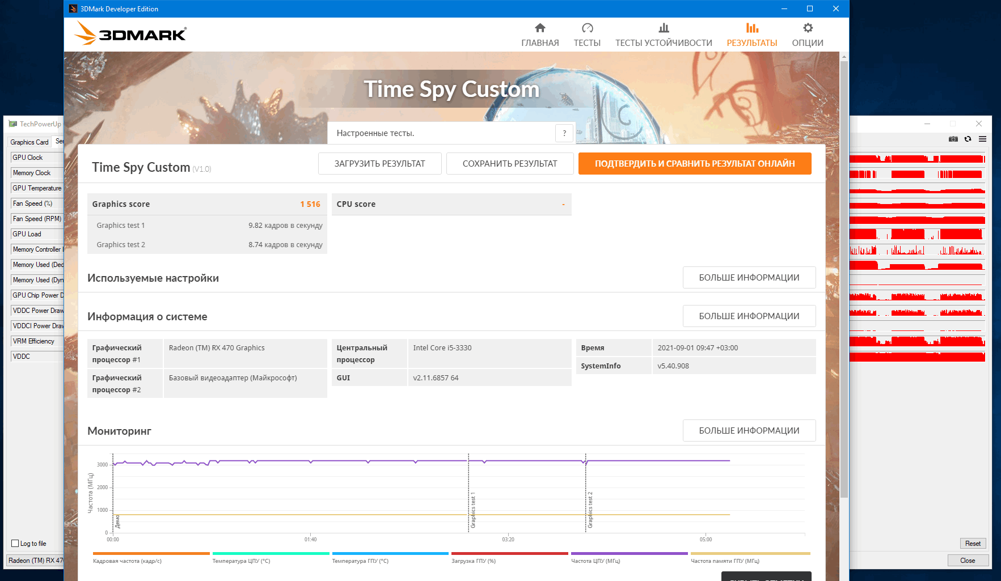The width and height of the screenshot is (1001, 581).
Task: Click SystemInfo version v5.40.908
Action: click(x=673, y=366)
